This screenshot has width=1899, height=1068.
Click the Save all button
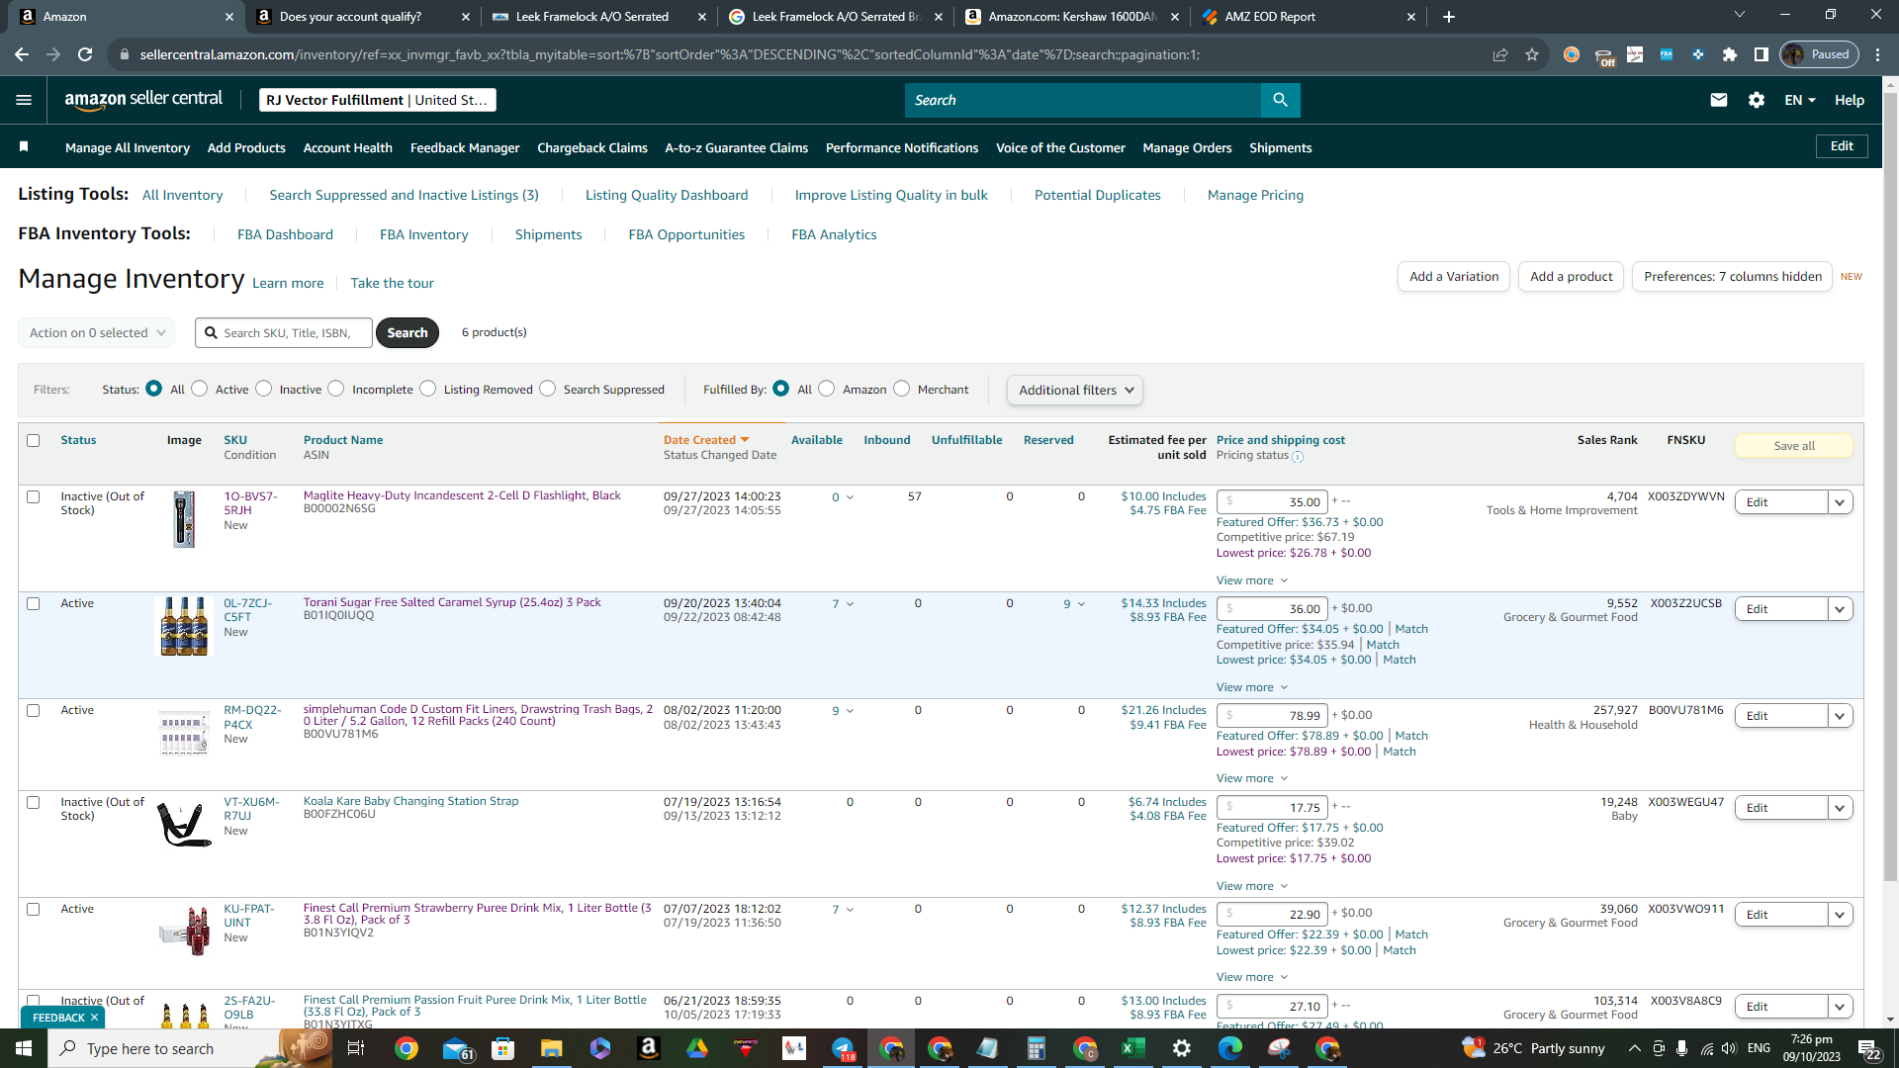(x=1794, y=446)
